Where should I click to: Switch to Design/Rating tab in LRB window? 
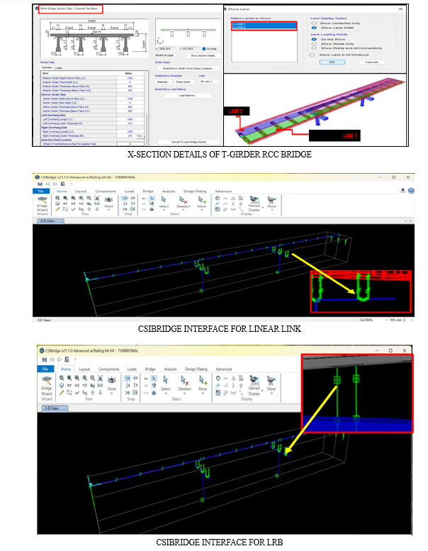tap(196, 369)
